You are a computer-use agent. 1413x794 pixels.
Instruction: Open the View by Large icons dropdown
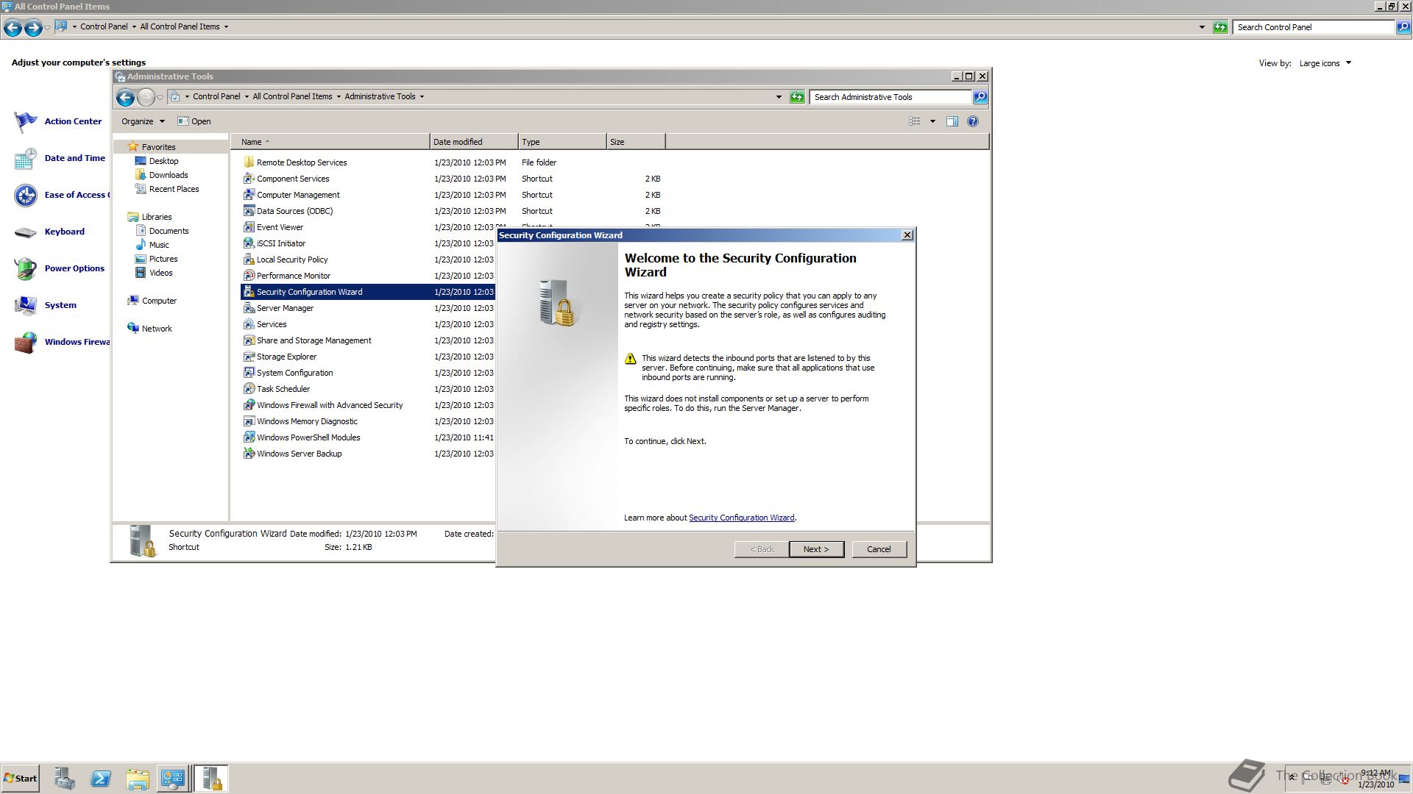(1325, 63)
